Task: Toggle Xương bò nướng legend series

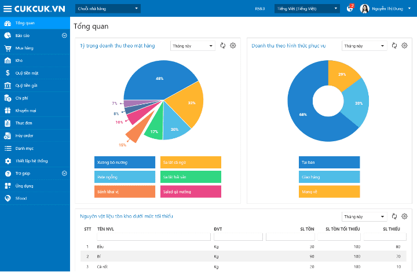Action: tap(125, 163)
